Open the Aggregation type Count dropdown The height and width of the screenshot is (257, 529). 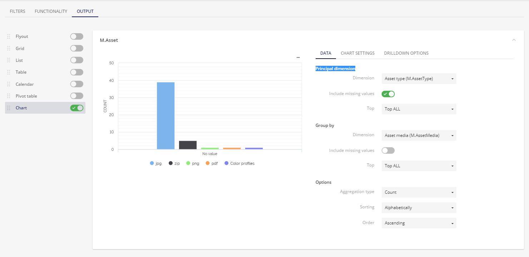click(x=419, y=192)
